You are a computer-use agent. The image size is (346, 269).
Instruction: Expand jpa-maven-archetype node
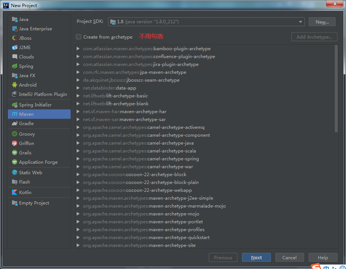78,72
